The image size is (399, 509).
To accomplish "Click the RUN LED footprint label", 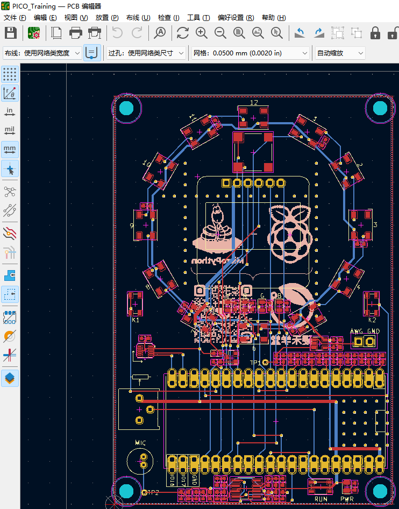I will tap(320, 499).
